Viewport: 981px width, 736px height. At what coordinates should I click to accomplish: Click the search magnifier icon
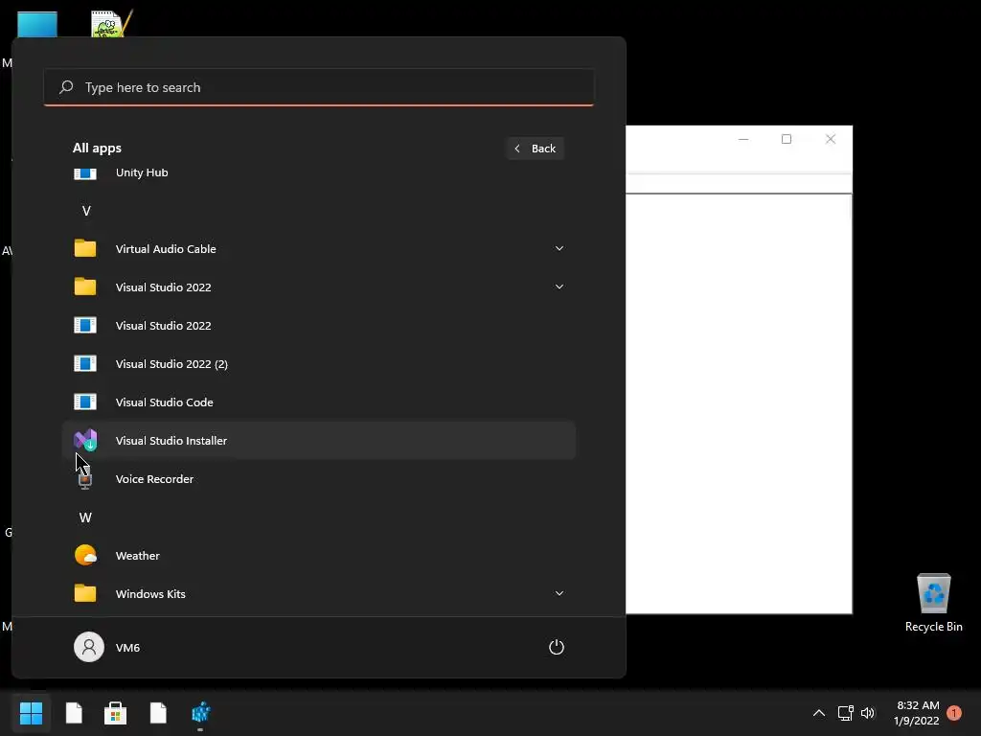(66, 87)
